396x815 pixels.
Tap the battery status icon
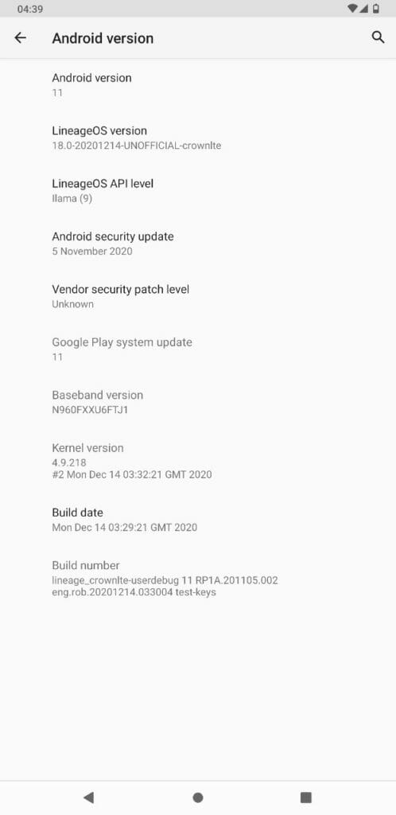coord(376,8)
